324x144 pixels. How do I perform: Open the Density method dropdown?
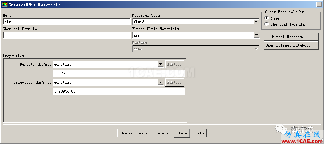point(161,64)
